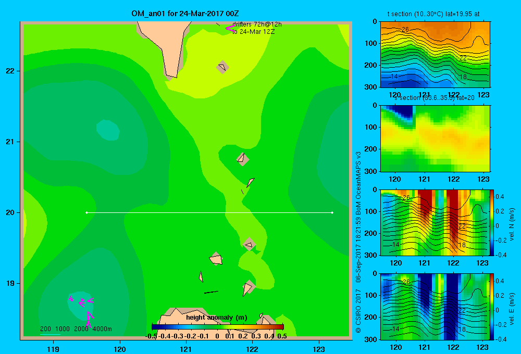The width and height of the screenshot is (521, 354).
Task: Click longitude label 121 below main map
Action: point(186,349)
